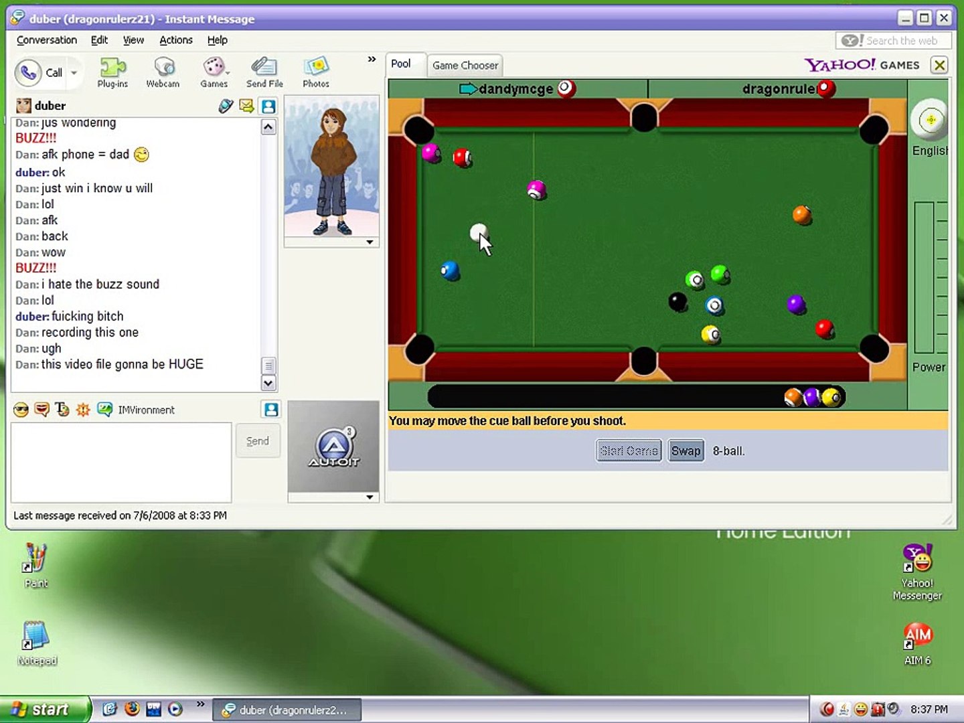Focus the Search the web field
This screenshot has height=723, width=964.
point(894,41)
